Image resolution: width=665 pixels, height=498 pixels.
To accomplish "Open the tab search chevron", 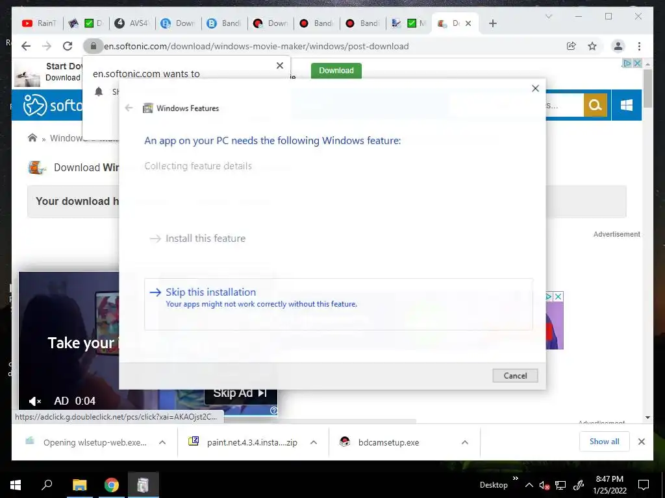I will (548, 16).
